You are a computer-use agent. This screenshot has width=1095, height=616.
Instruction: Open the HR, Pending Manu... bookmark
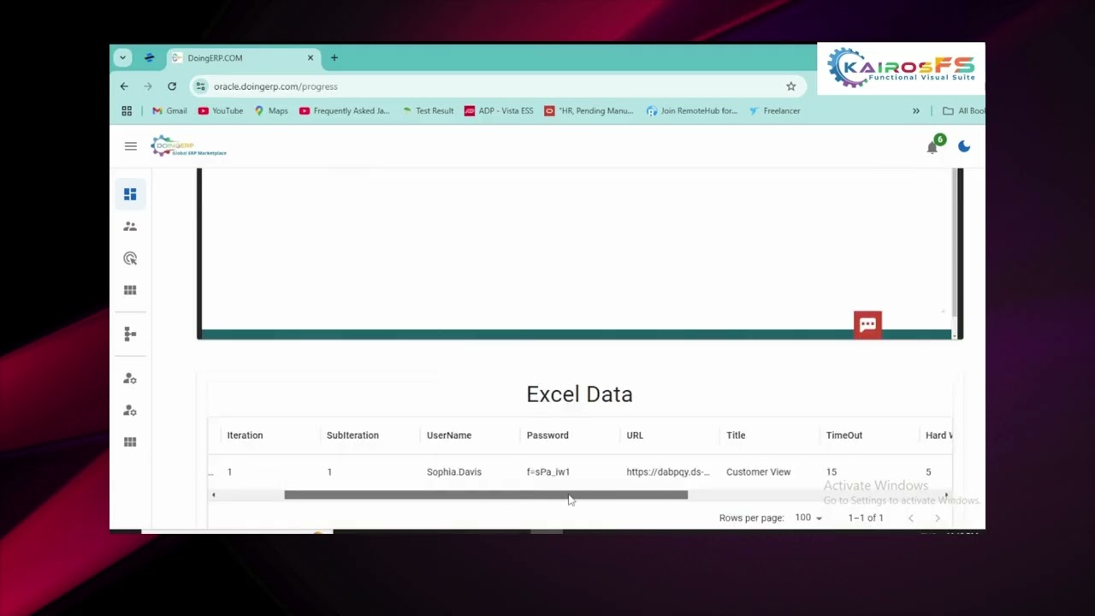[x=589, y=110]
